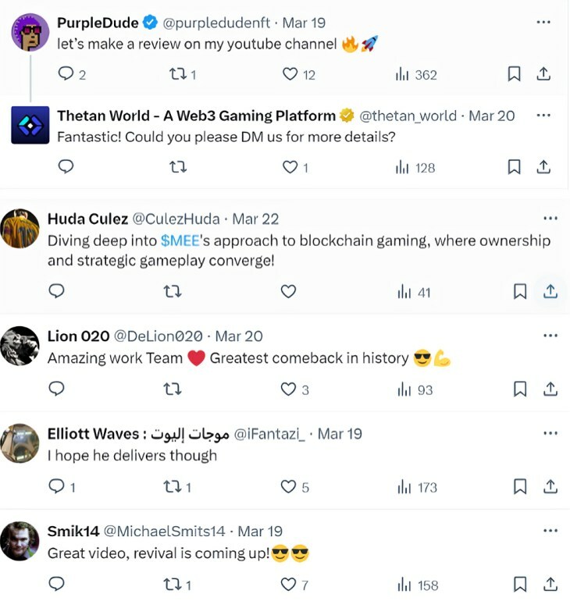Share Huda Culez's tweet

click(x=550, y=291)
